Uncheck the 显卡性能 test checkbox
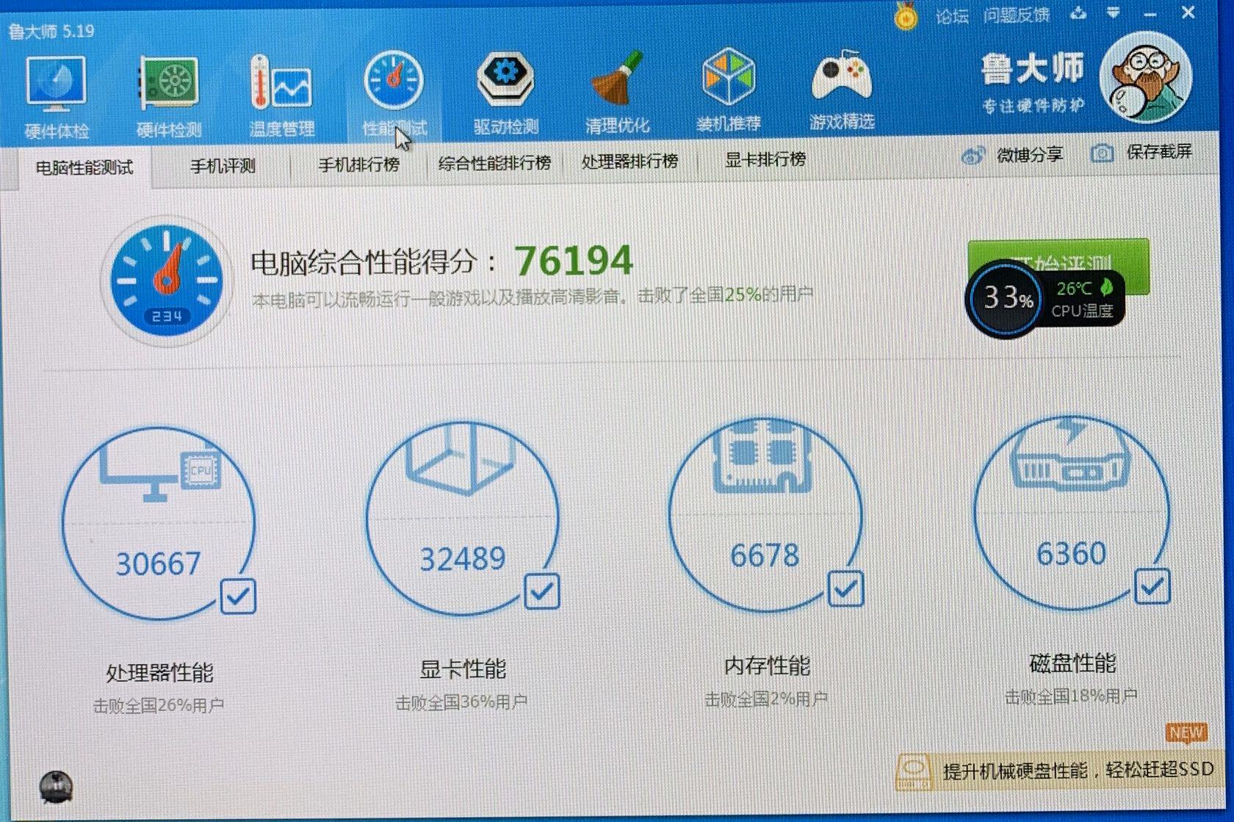The image size is (1234, 822). pos(542,591)
